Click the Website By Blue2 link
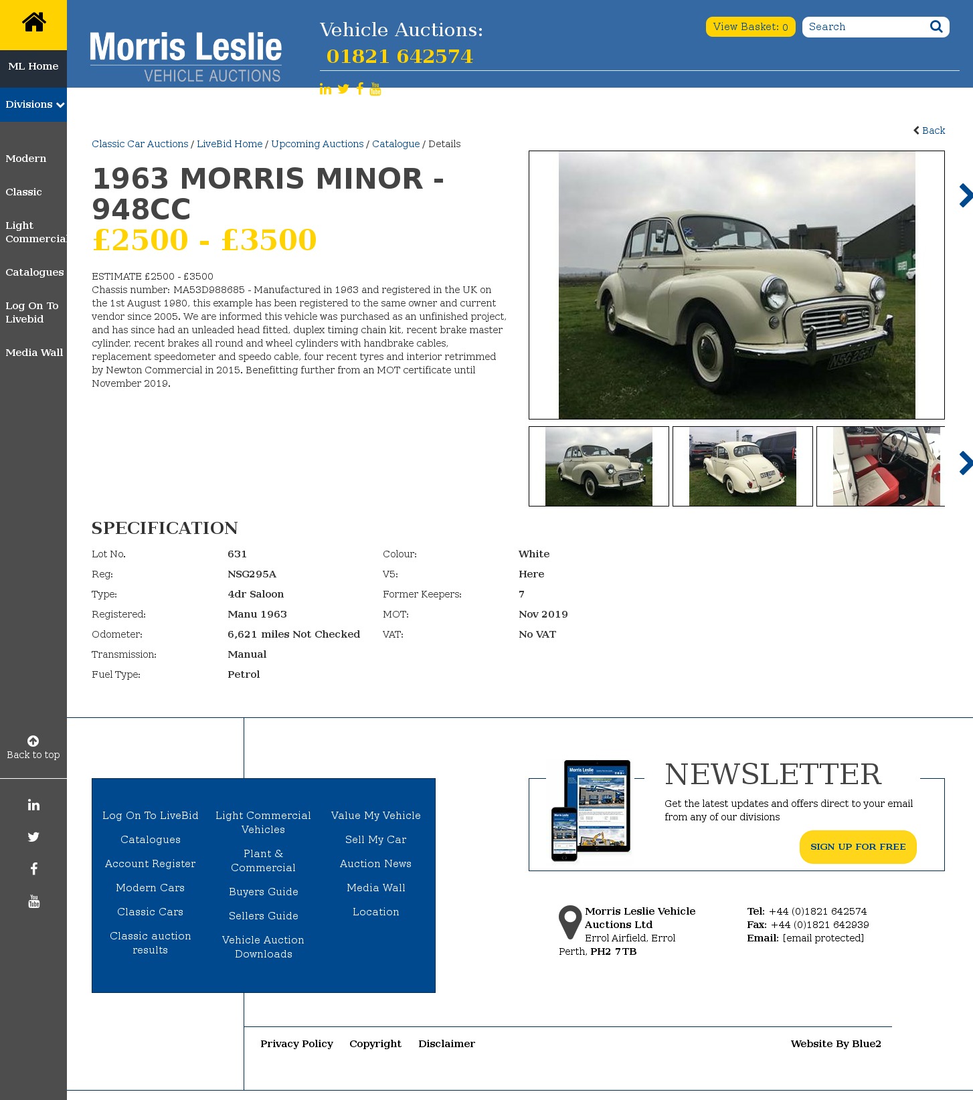The image size is (973, 1100). (836, 1044)
